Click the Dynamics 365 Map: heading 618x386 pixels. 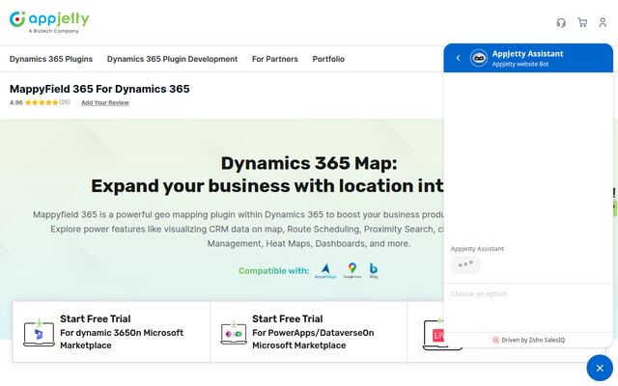click(309, 163)
